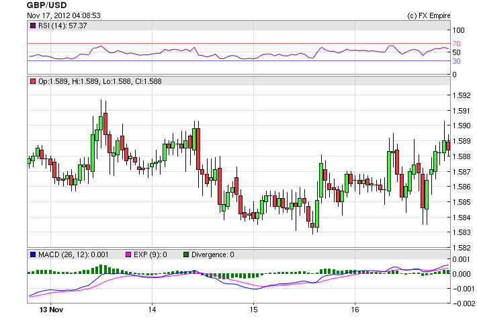Click the timestamp Nov 17, 2012 04:08:53

coord(64,15)
